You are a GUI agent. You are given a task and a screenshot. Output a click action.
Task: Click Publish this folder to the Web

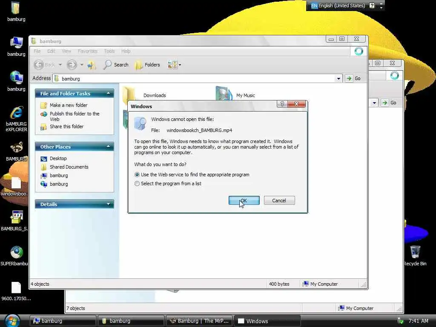click(x=75, y=117)
